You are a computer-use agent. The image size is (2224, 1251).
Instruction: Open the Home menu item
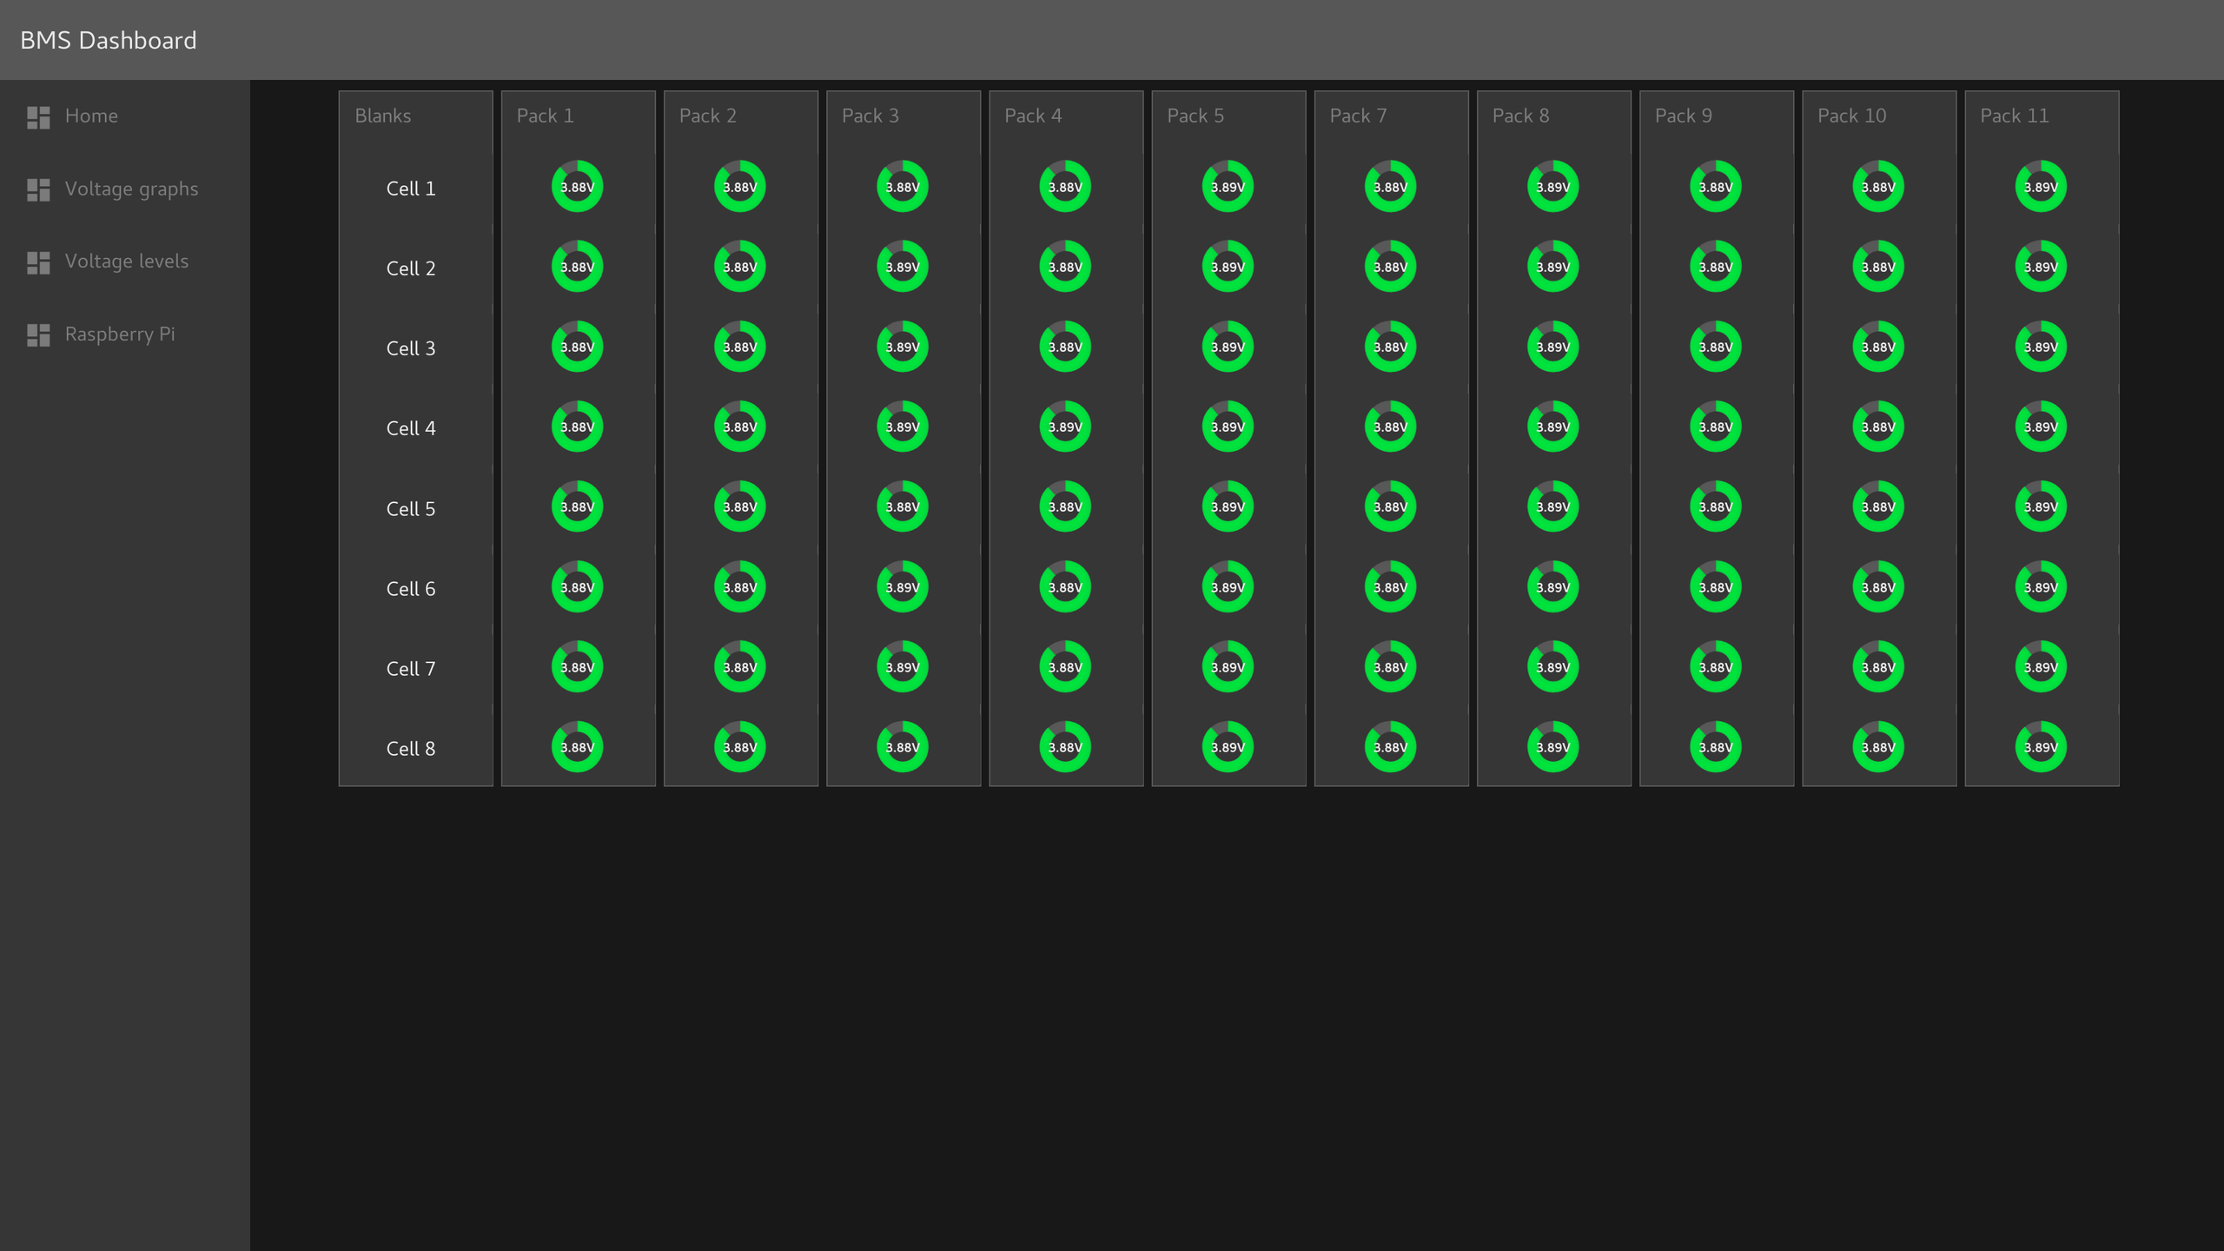pos(91,116)
